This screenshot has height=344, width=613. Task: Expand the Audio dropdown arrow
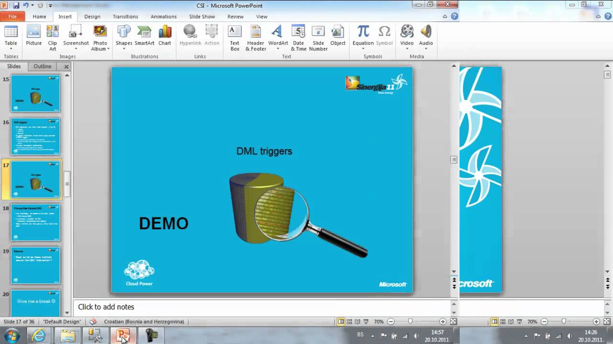[x=426, y=49]
